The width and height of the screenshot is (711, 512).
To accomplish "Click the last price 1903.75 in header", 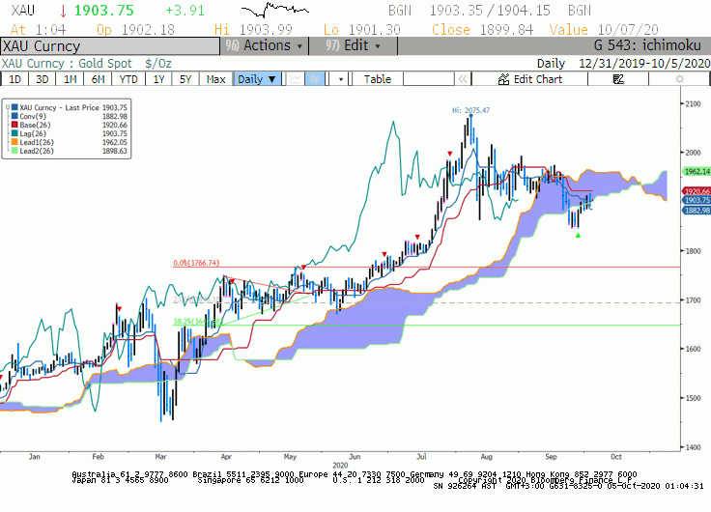I will (x=103, y=11).
